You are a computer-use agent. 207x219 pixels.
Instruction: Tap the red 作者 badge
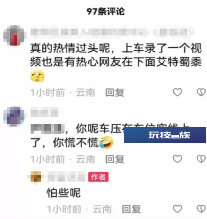click(99, 177)
